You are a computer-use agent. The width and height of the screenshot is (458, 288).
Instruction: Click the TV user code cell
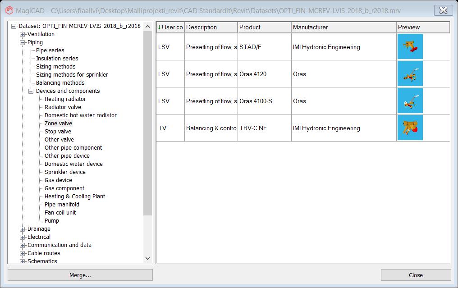pos(170,128)
